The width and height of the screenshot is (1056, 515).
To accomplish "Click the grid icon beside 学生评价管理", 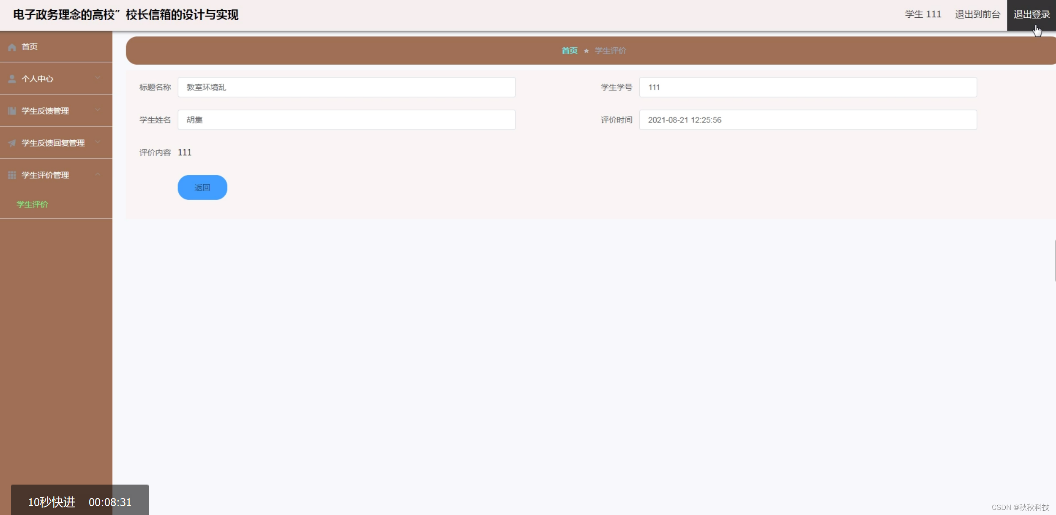I will point(12,175).
